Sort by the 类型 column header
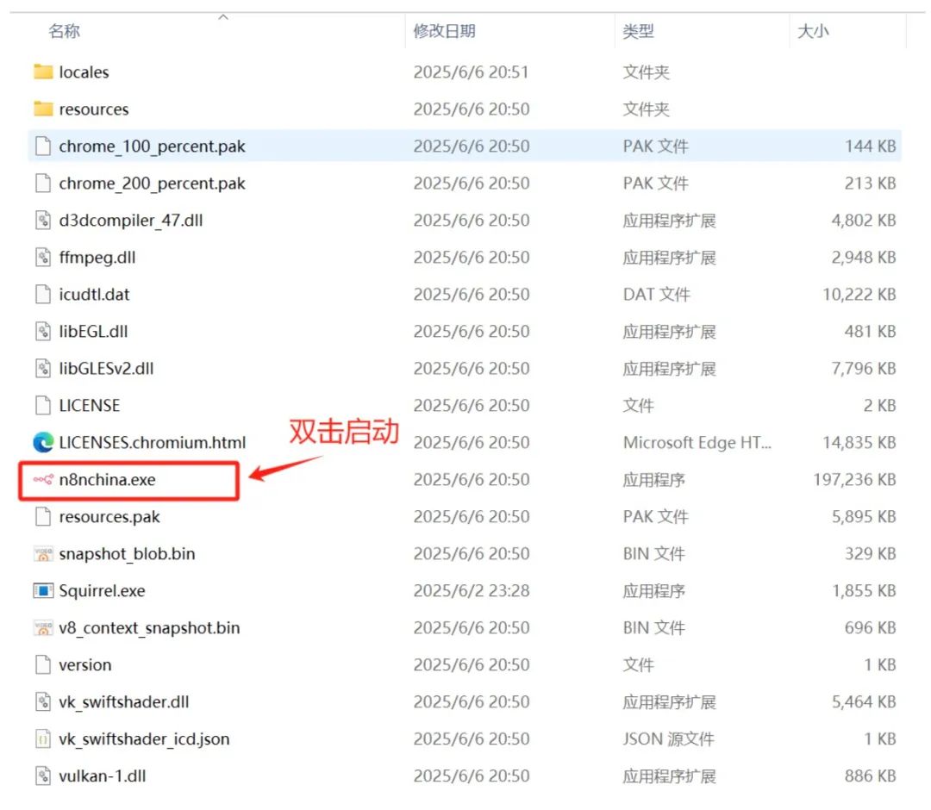The width and height of the screenshot is (931, 810). 638,31
